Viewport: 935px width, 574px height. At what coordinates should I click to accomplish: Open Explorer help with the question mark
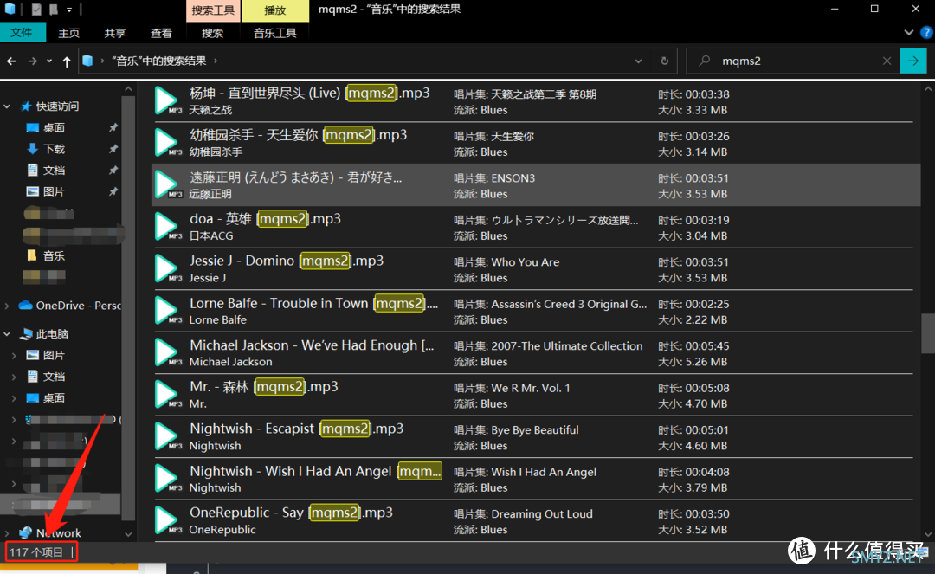tap(927, 33)
